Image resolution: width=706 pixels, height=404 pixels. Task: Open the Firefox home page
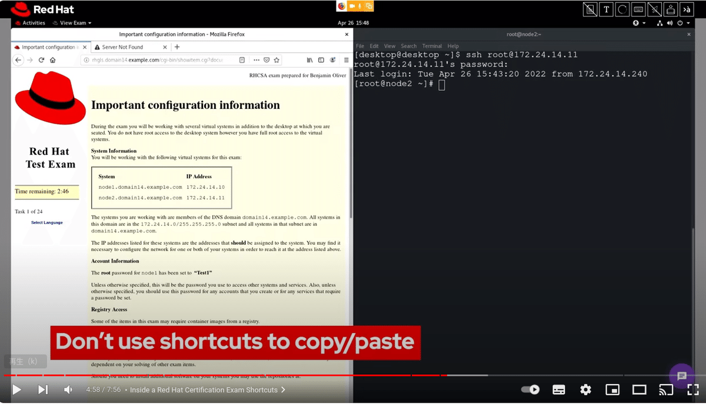(x=53, y=60)
